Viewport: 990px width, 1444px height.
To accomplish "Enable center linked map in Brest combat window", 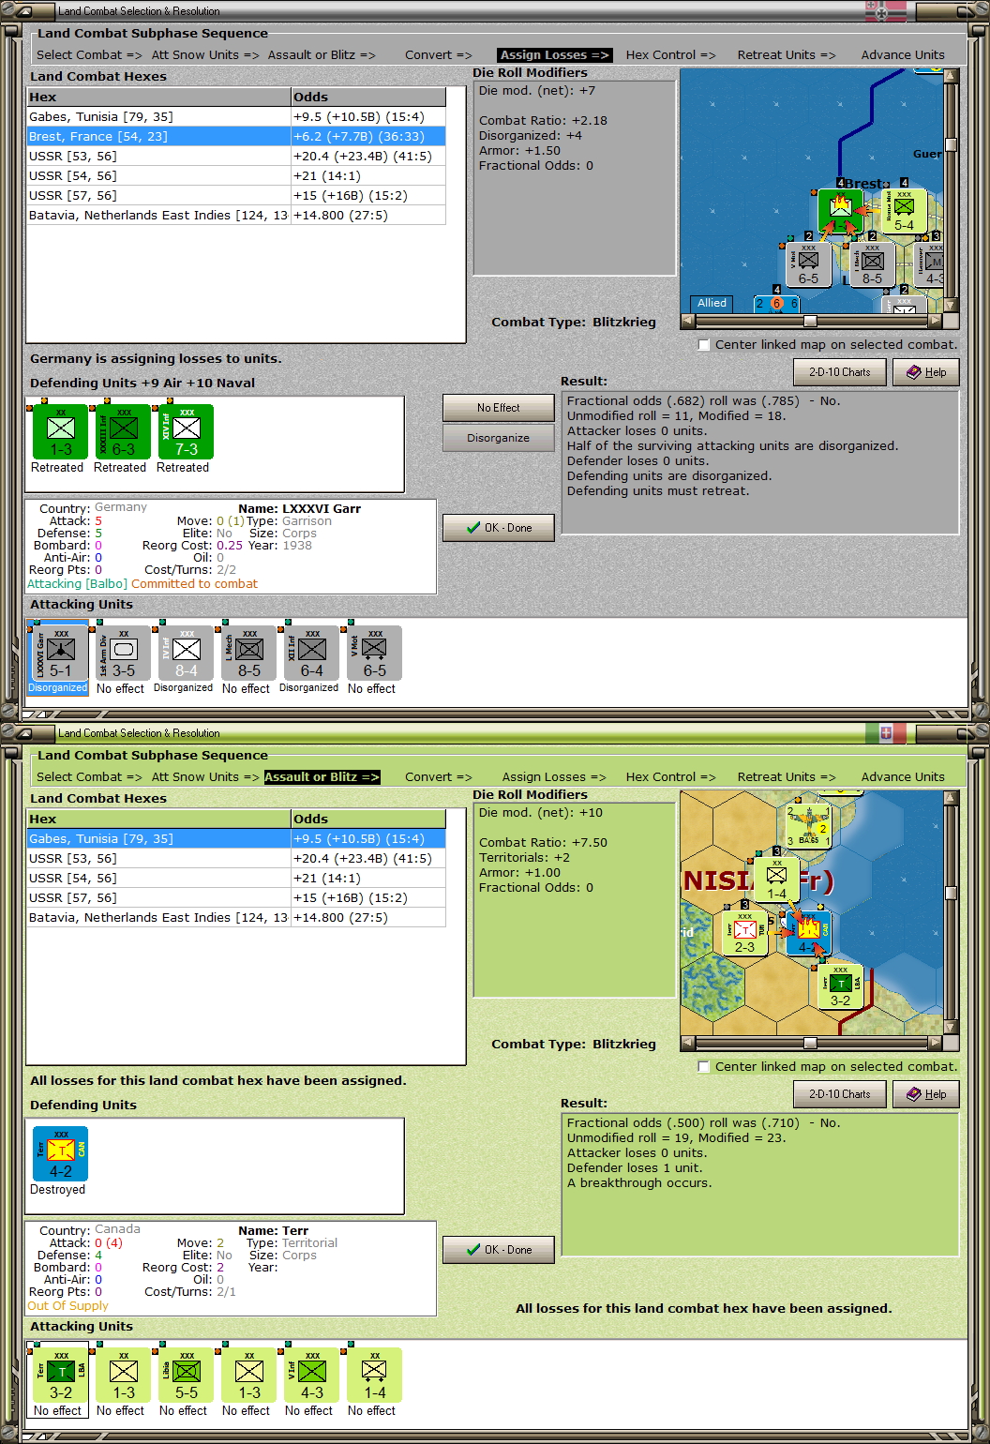I will click(704, 345).
